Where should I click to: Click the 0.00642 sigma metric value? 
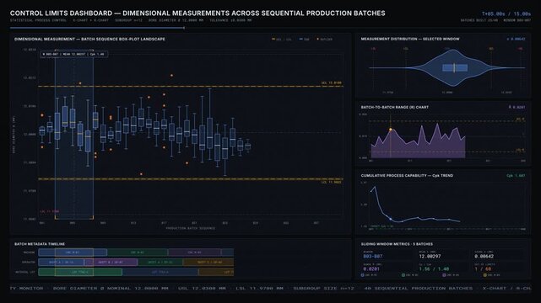(x=484, y=256)
